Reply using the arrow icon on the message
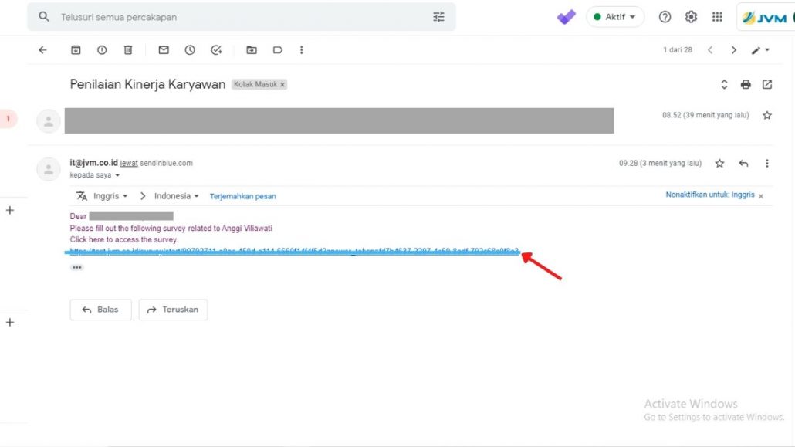Image resolution: width=795 pixels, height=447 pixels. 743,163
